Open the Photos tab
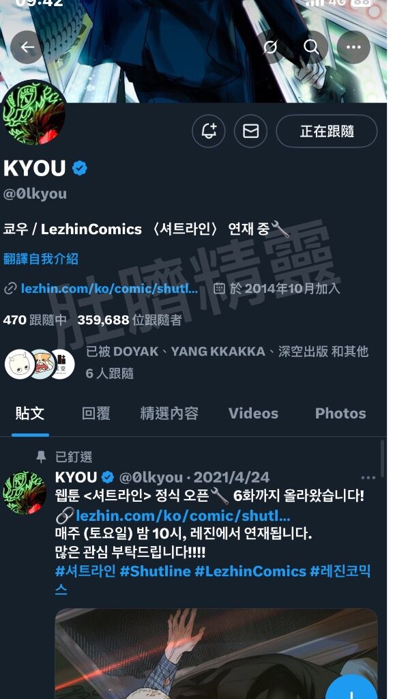393x699 pixels. (340, 414)
